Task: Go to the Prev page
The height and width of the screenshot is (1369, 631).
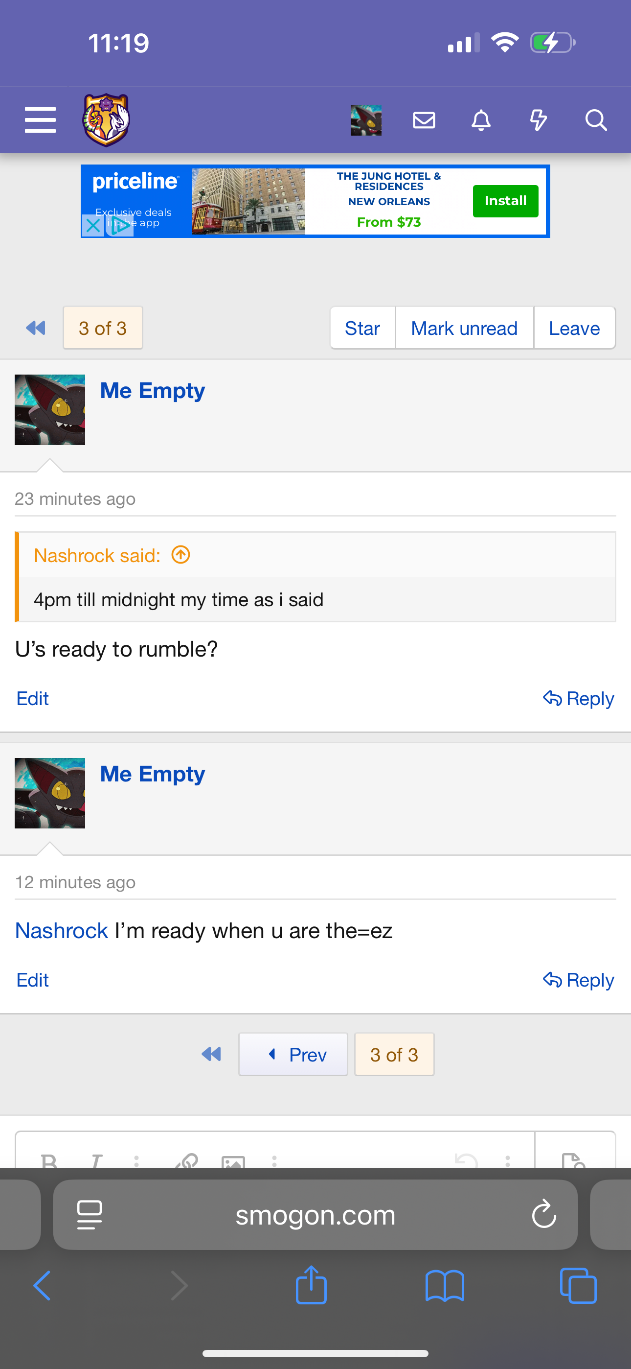Action: [293, 1054]
